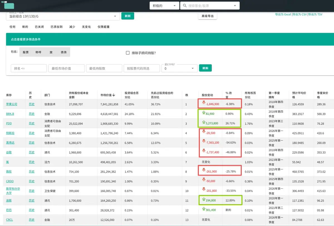Open 微软 stock link
The width and height of the screenshot is (334, 226).
point(9,171)
